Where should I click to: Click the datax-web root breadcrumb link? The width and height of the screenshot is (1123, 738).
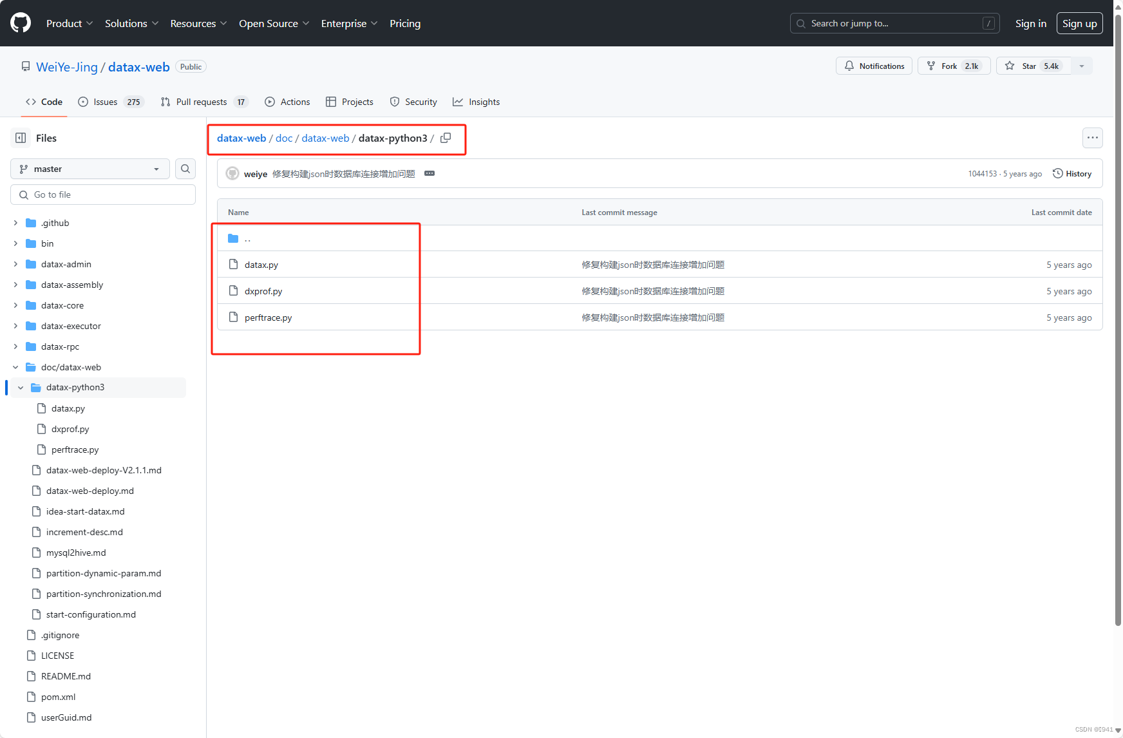(x=241, y=138)
